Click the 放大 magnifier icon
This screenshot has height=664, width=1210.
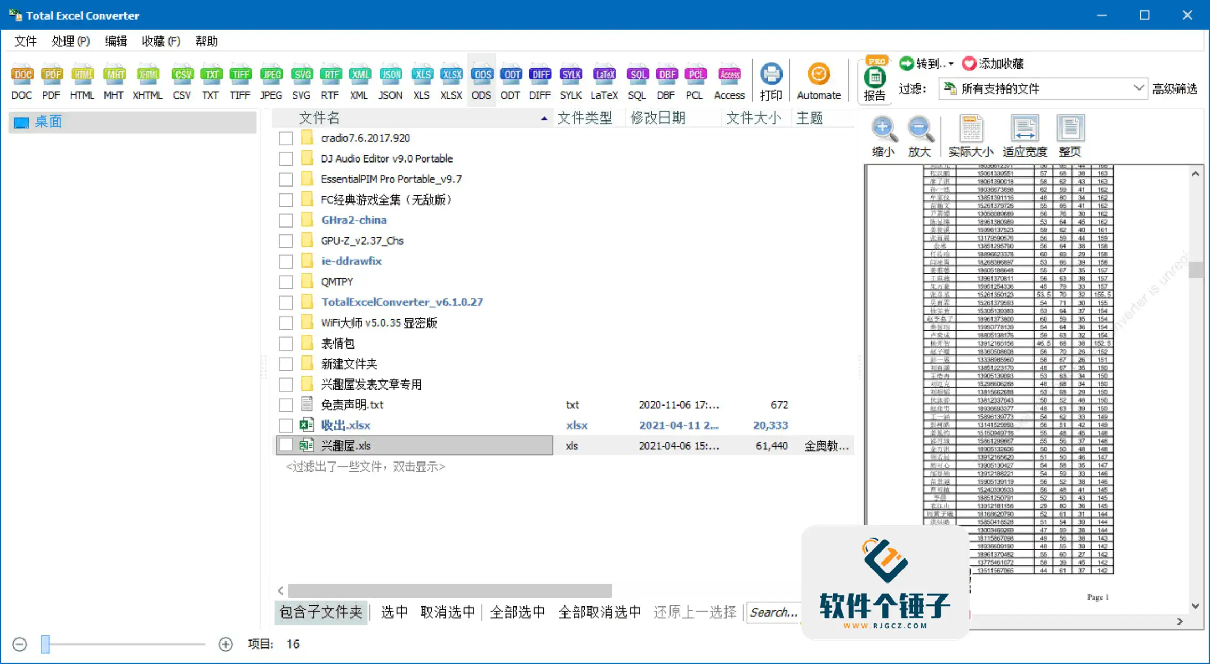point(919,136)
